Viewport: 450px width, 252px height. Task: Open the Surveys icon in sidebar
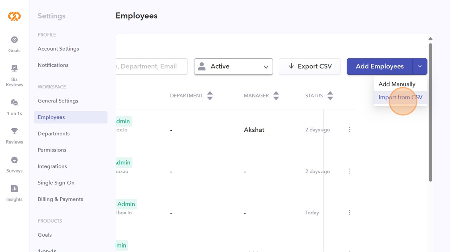[14, 160]
